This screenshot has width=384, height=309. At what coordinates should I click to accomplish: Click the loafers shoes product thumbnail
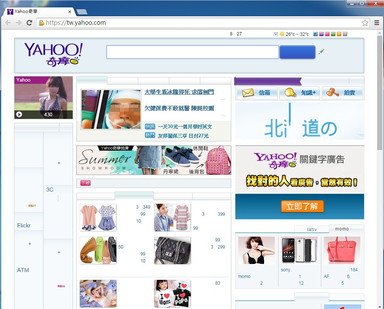point(98,250)
